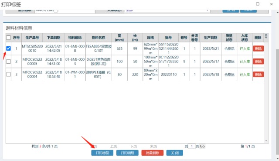Toggle the select-all header checkbox

pos(8,38)
